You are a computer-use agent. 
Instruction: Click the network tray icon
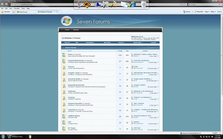pos(207,137)
